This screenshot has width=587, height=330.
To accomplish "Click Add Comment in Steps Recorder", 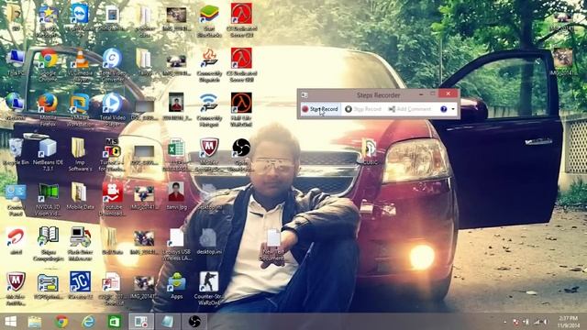I will click(410, 109).
